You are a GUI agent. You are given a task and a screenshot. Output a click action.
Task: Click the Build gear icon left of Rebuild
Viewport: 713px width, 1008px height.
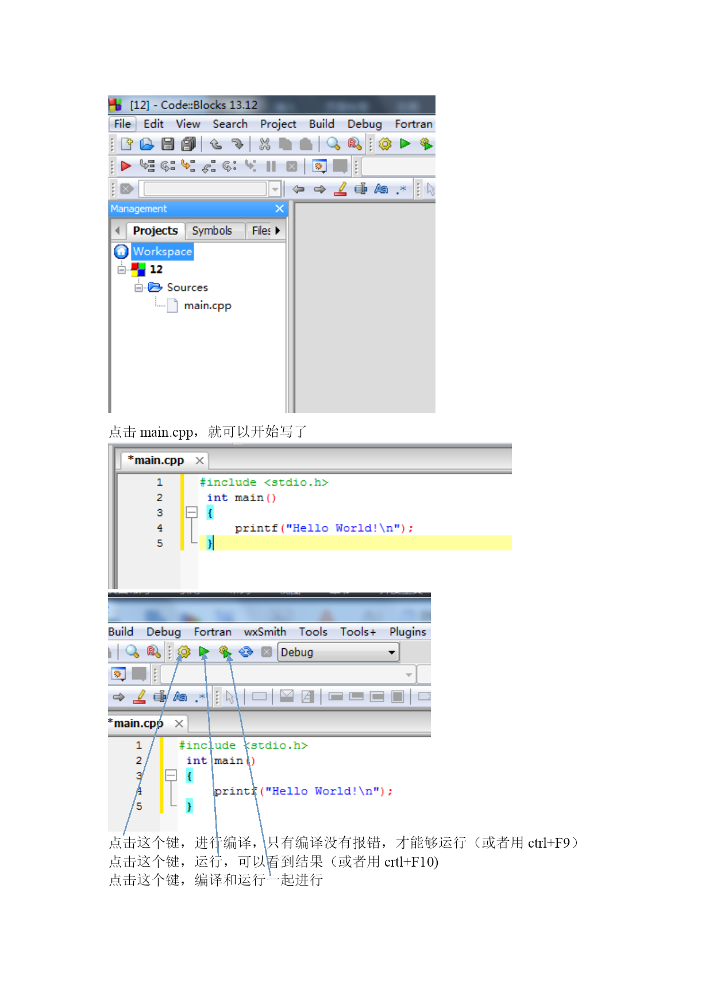[x=184, y=652]
